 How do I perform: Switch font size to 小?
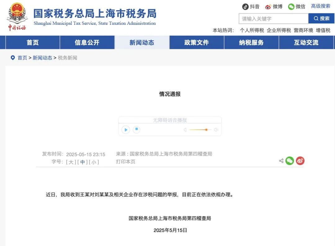94,162
